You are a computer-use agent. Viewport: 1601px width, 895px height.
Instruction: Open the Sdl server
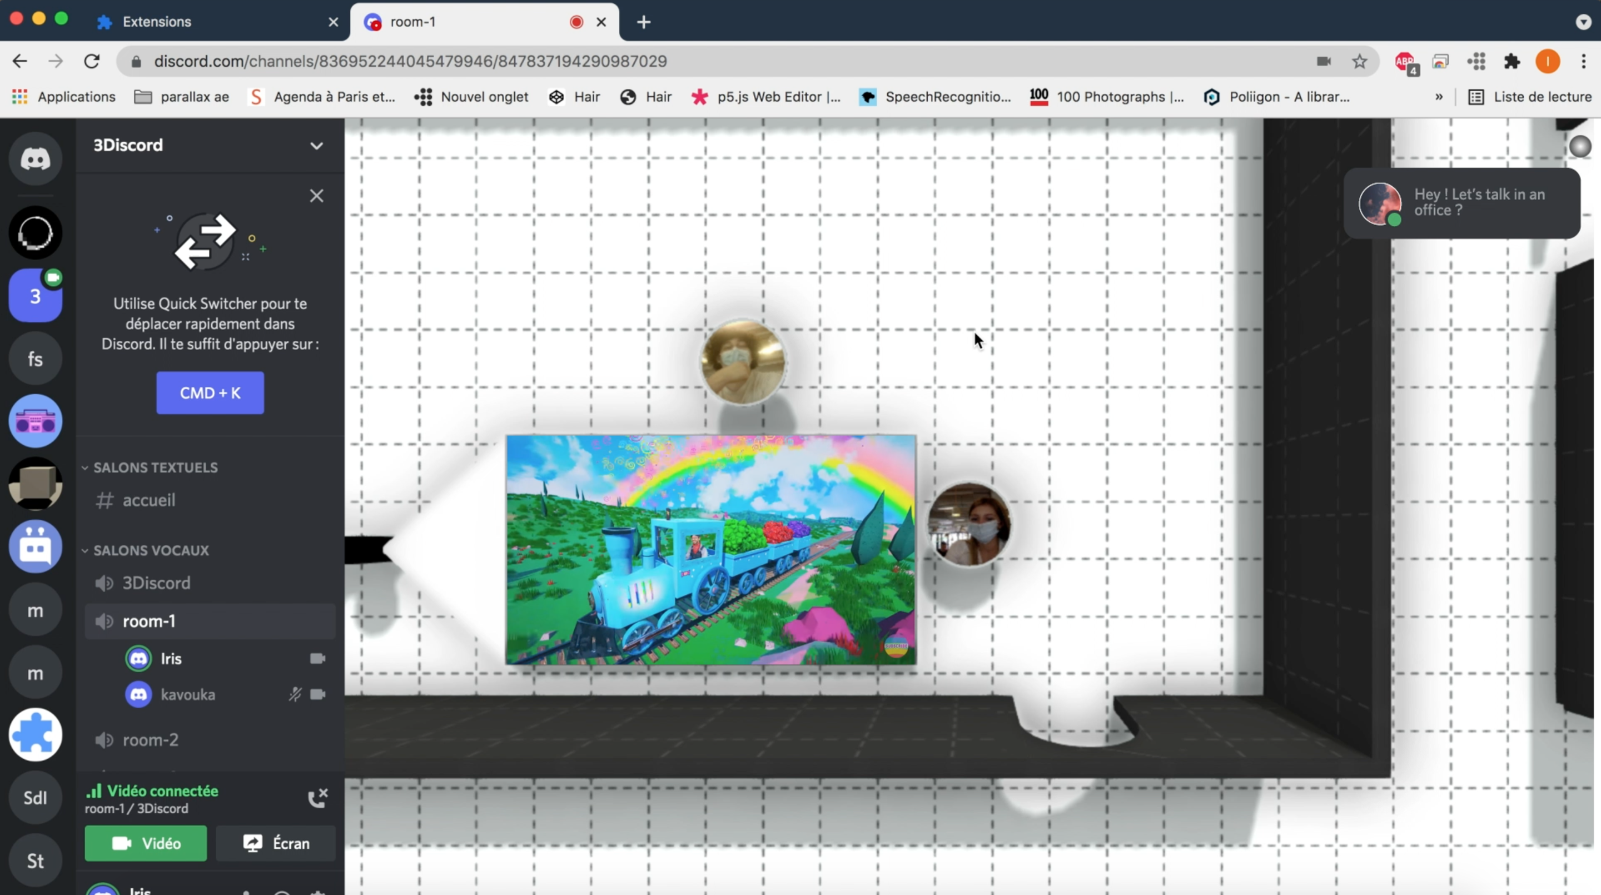click(x=36, y=797)
